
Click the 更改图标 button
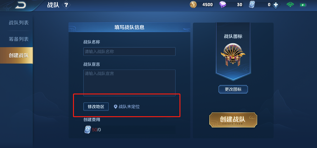pyautogui.click(x=233, y=89)
